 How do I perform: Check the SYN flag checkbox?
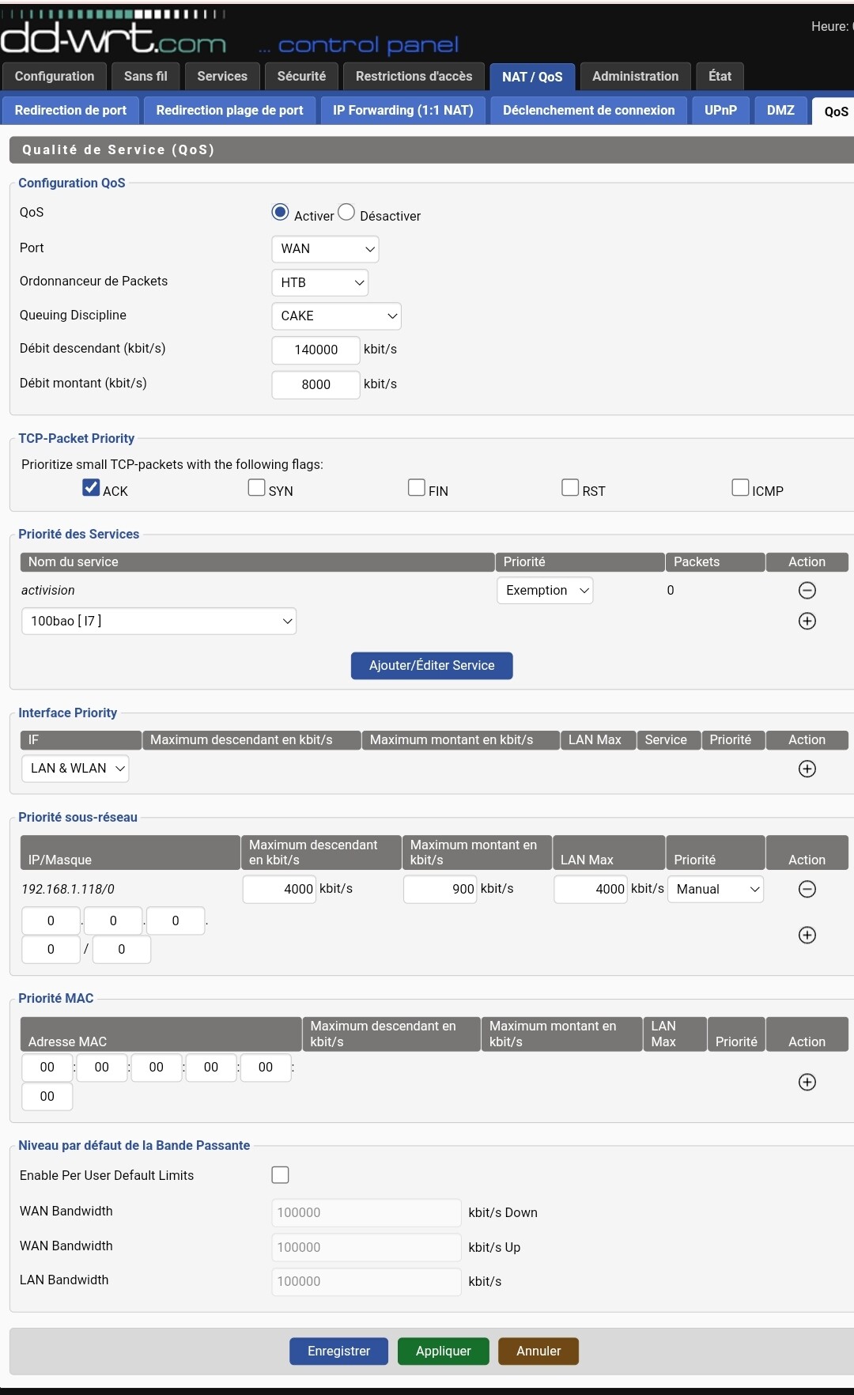(256, 487)
